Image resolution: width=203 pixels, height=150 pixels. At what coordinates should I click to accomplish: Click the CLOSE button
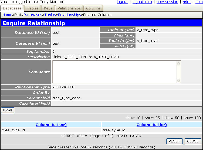(x=193, y=141)
